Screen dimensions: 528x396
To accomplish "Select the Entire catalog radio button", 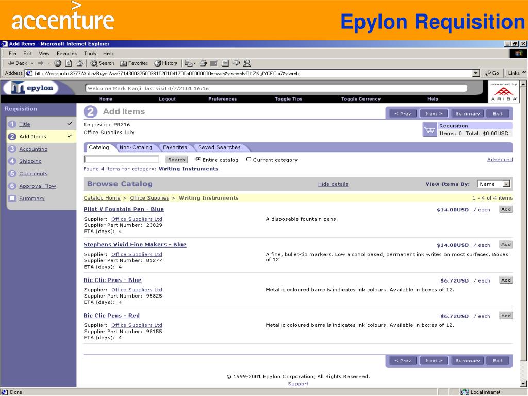I will [x=198, y=159].
